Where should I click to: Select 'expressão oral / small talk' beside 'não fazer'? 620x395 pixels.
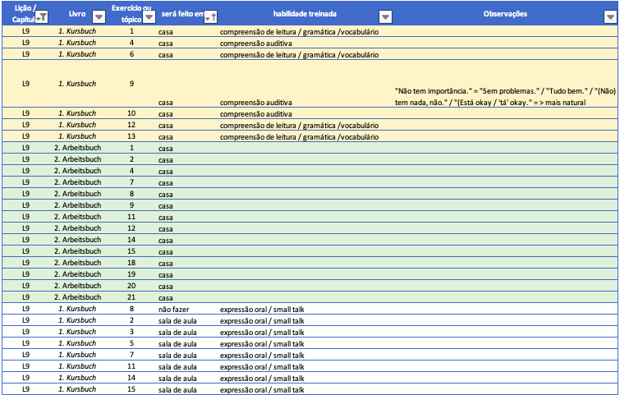pos(262,309)
